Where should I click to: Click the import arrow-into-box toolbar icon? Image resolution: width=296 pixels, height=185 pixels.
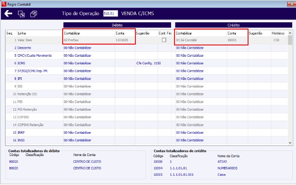[x=21, y=14]
